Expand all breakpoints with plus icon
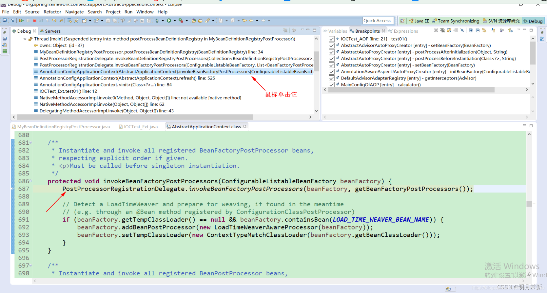The image size is (547, 293). coord(471,30)
